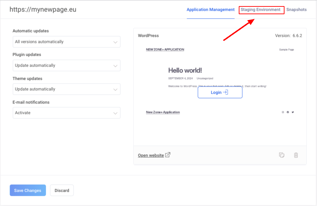This screenshot has height=206, width=317.
Task: Click the trash delete application icon
Action: (x=296, y=155)
